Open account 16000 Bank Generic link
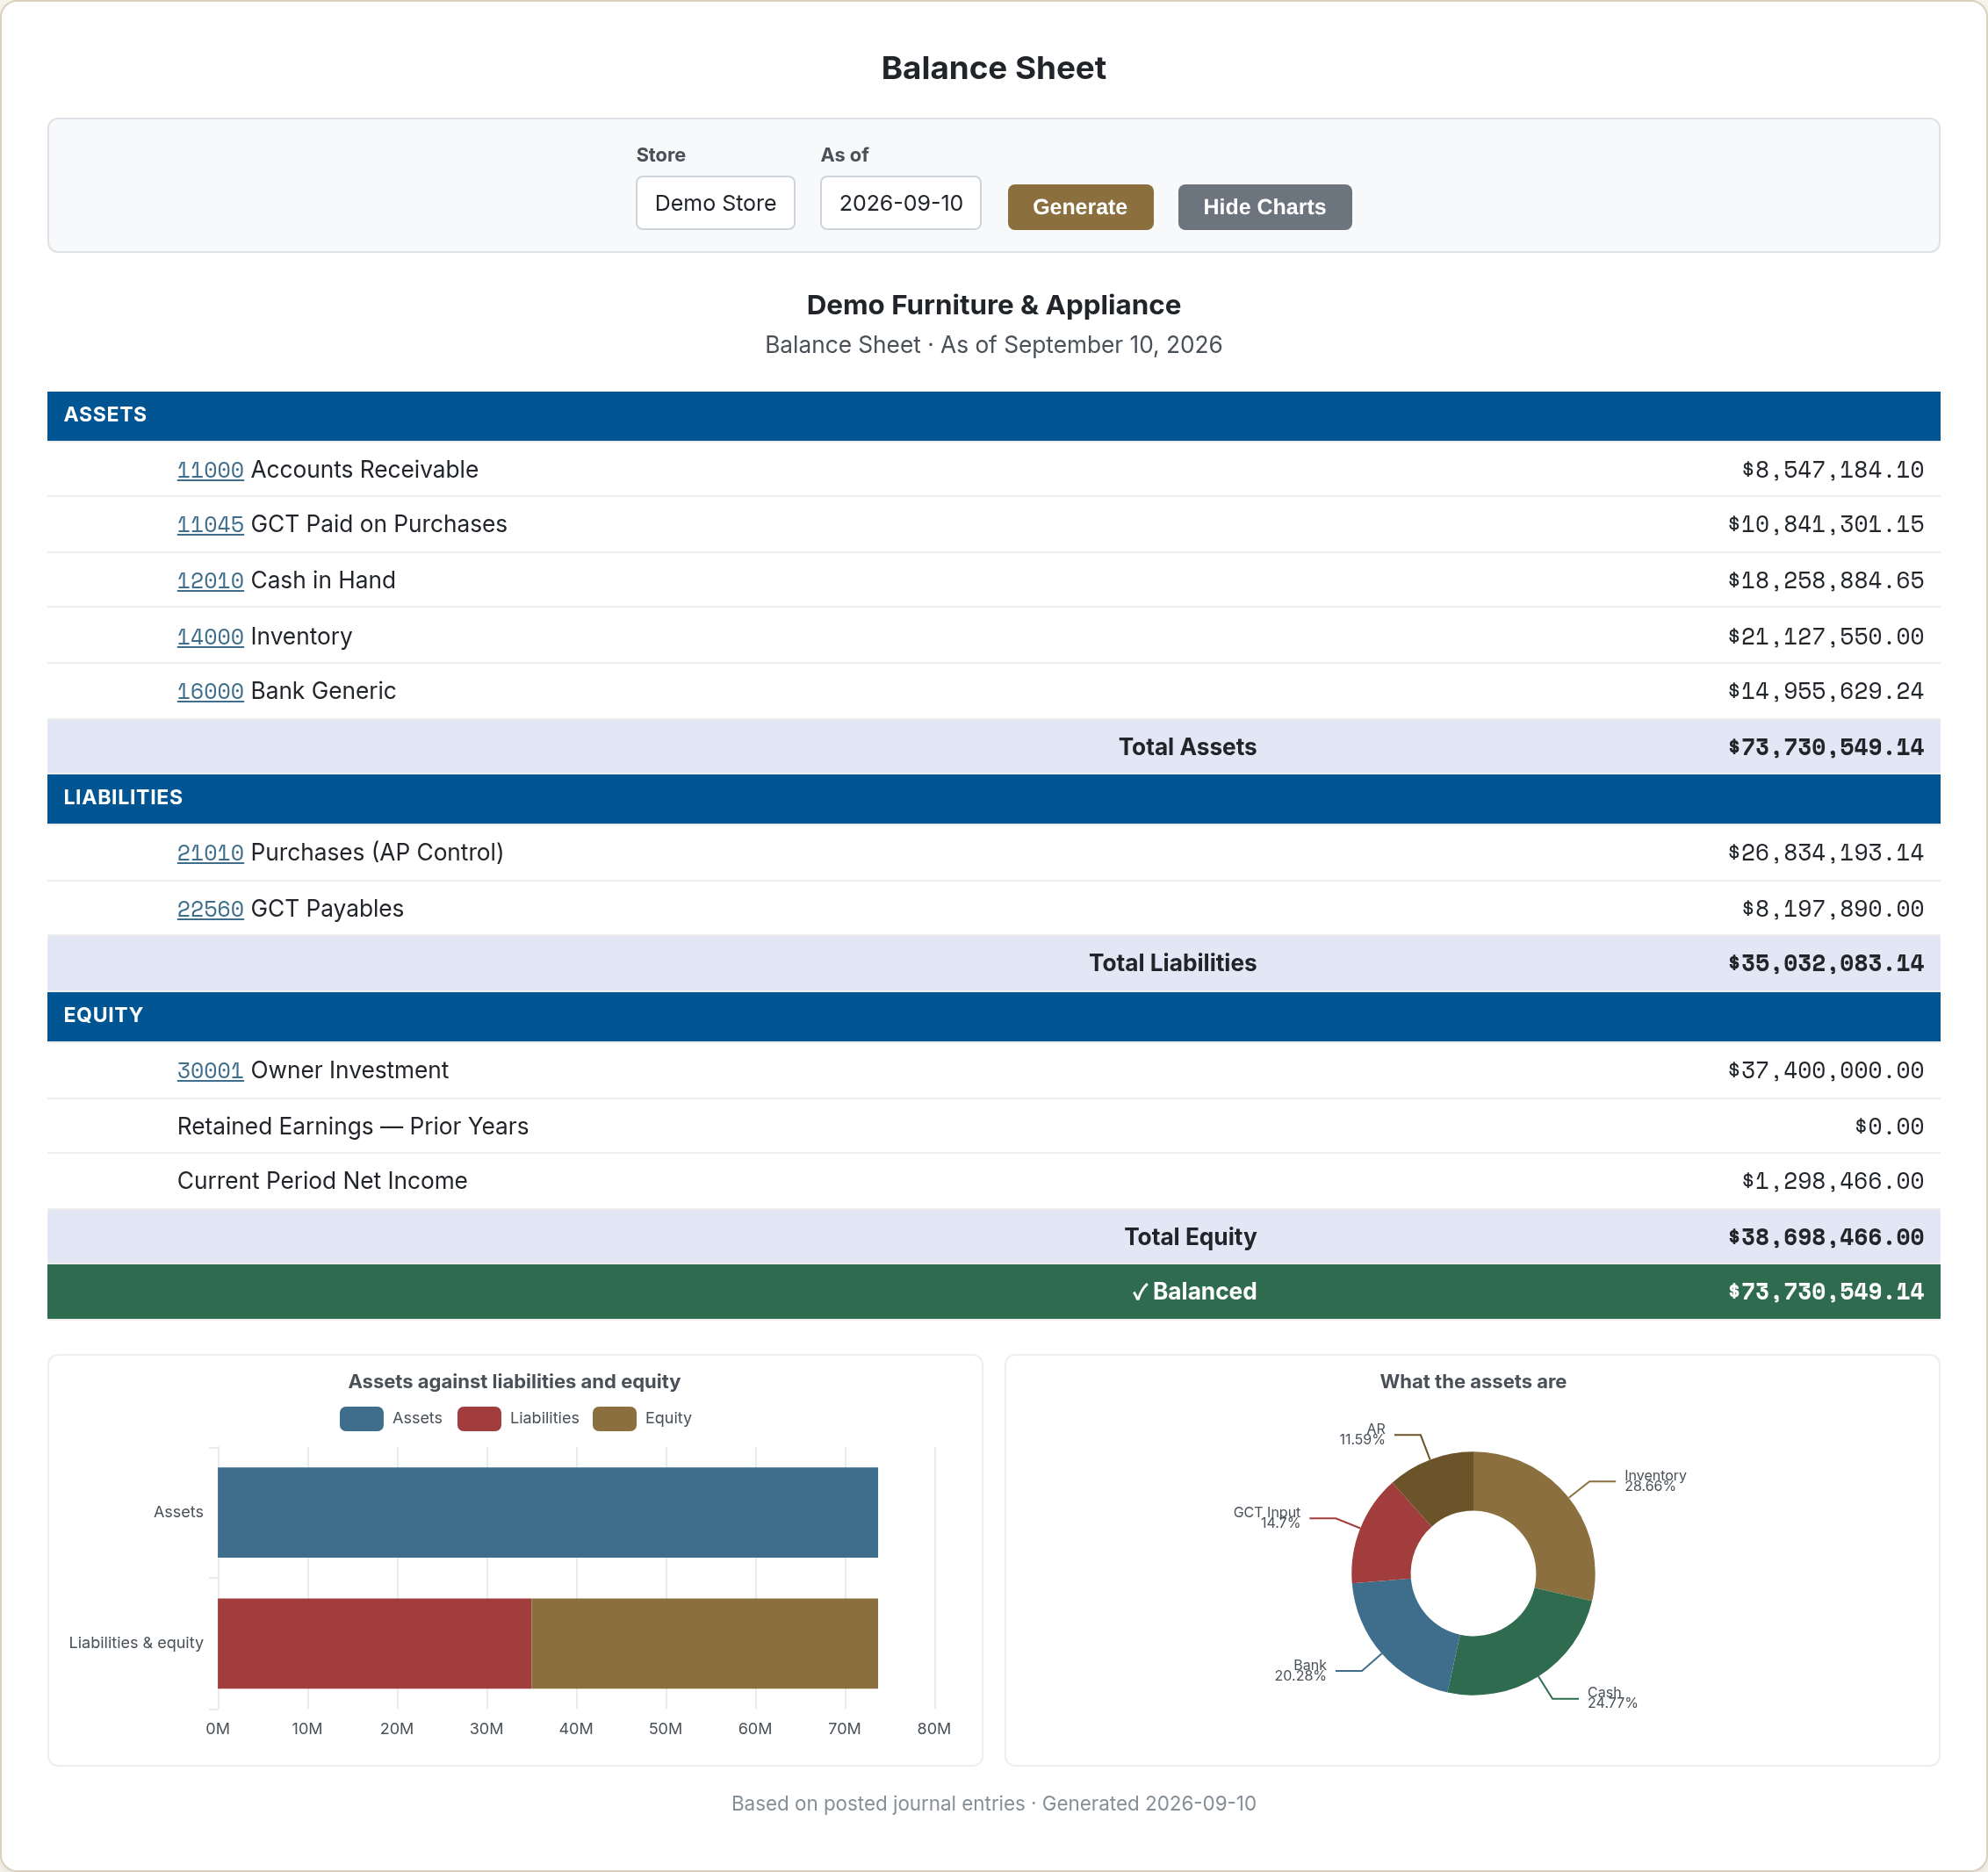This screenshot has width=1988, height=1872. tap(210, 691)
